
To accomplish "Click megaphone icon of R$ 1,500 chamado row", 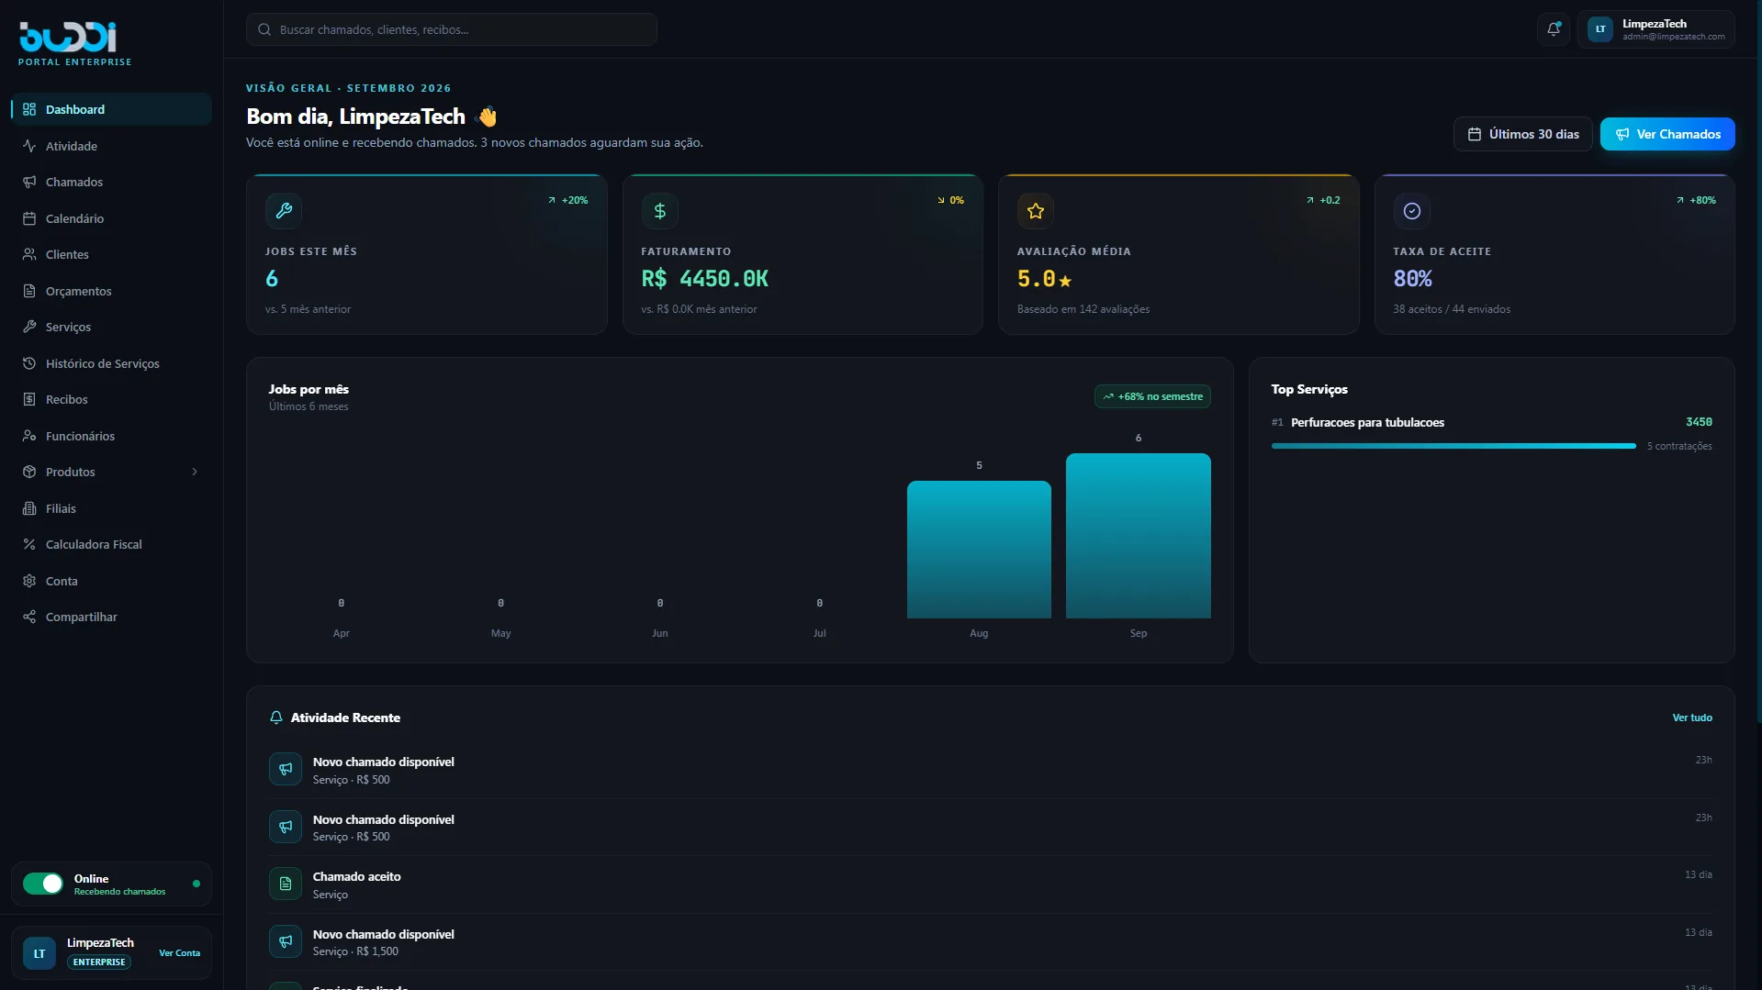I will pyautogui.click(x=286, y=941).
